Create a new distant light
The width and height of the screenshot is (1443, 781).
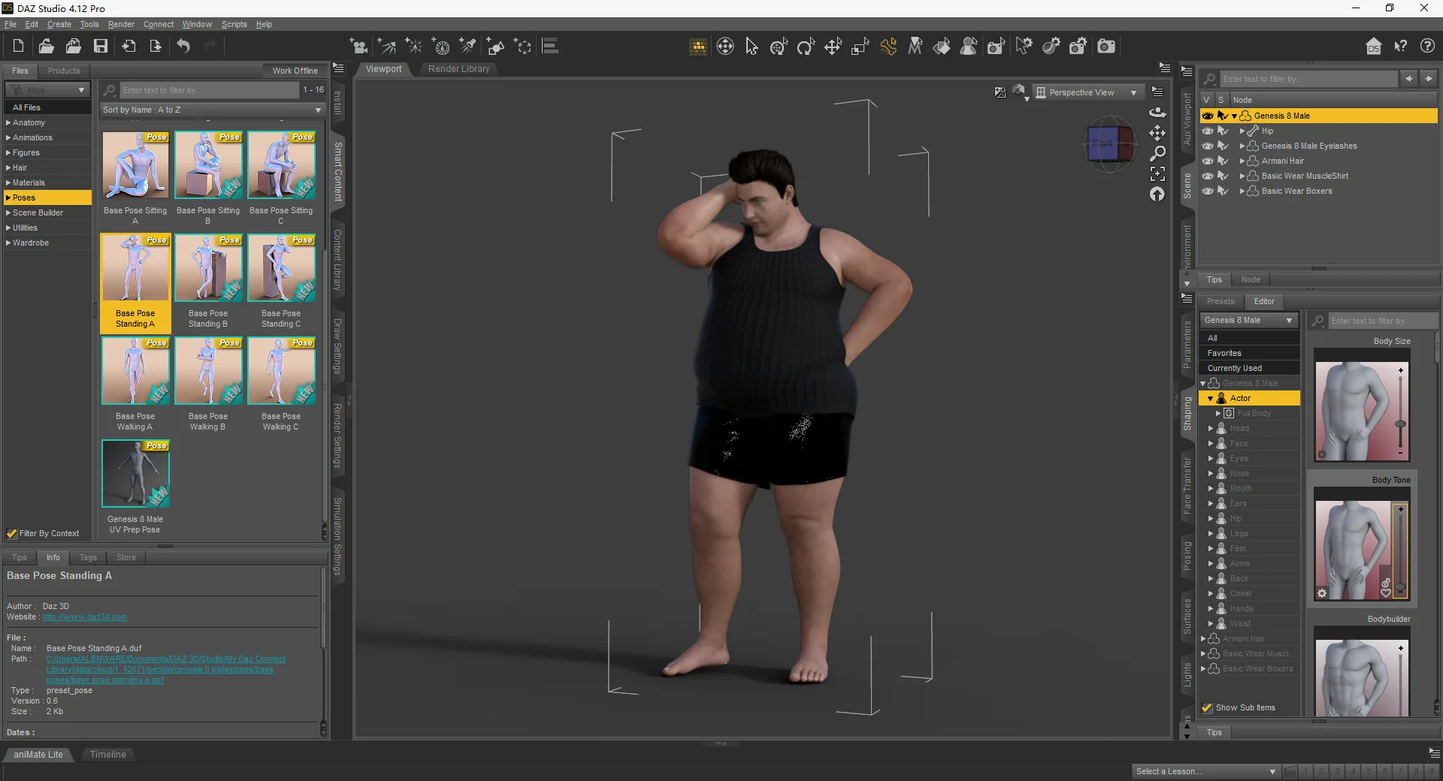click(x=387, y=47)
